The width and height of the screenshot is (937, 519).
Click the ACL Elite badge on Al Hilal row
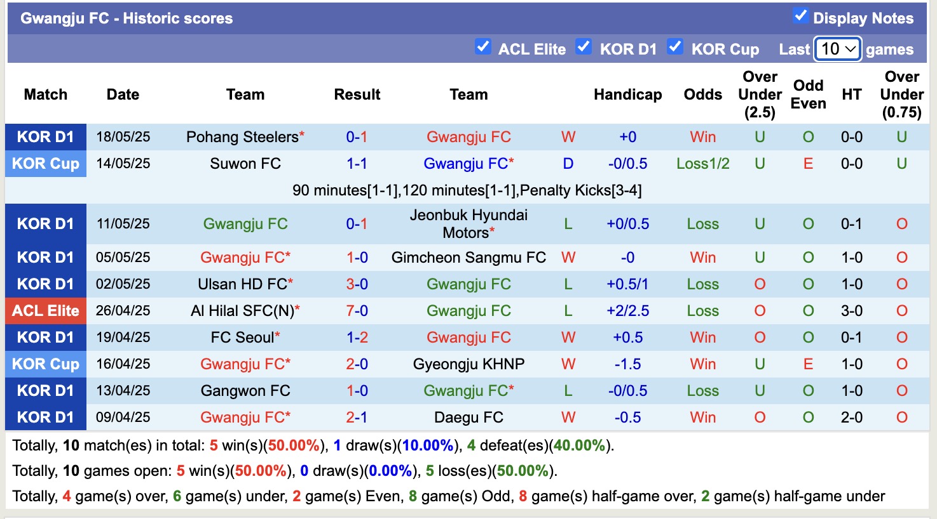[x=45, y=310]
